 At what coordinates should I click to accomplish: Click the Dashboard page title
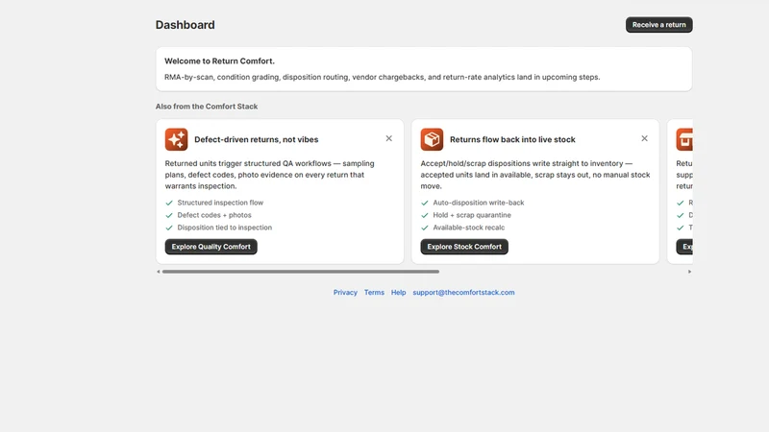[x=185, y=25]
